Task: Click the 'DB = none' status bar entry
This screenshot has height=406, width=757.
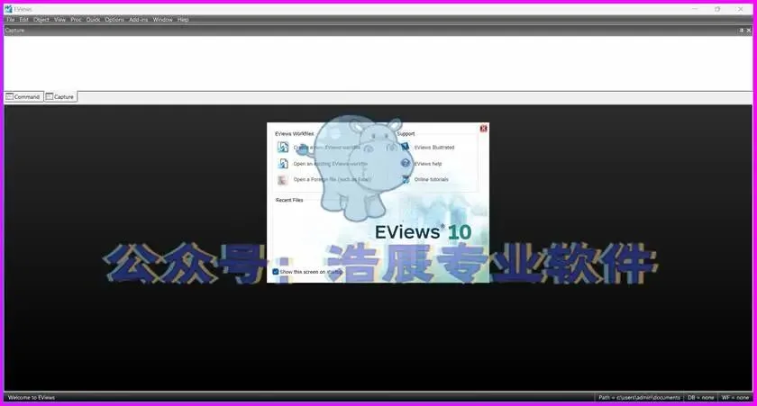Action: point(700,398)
